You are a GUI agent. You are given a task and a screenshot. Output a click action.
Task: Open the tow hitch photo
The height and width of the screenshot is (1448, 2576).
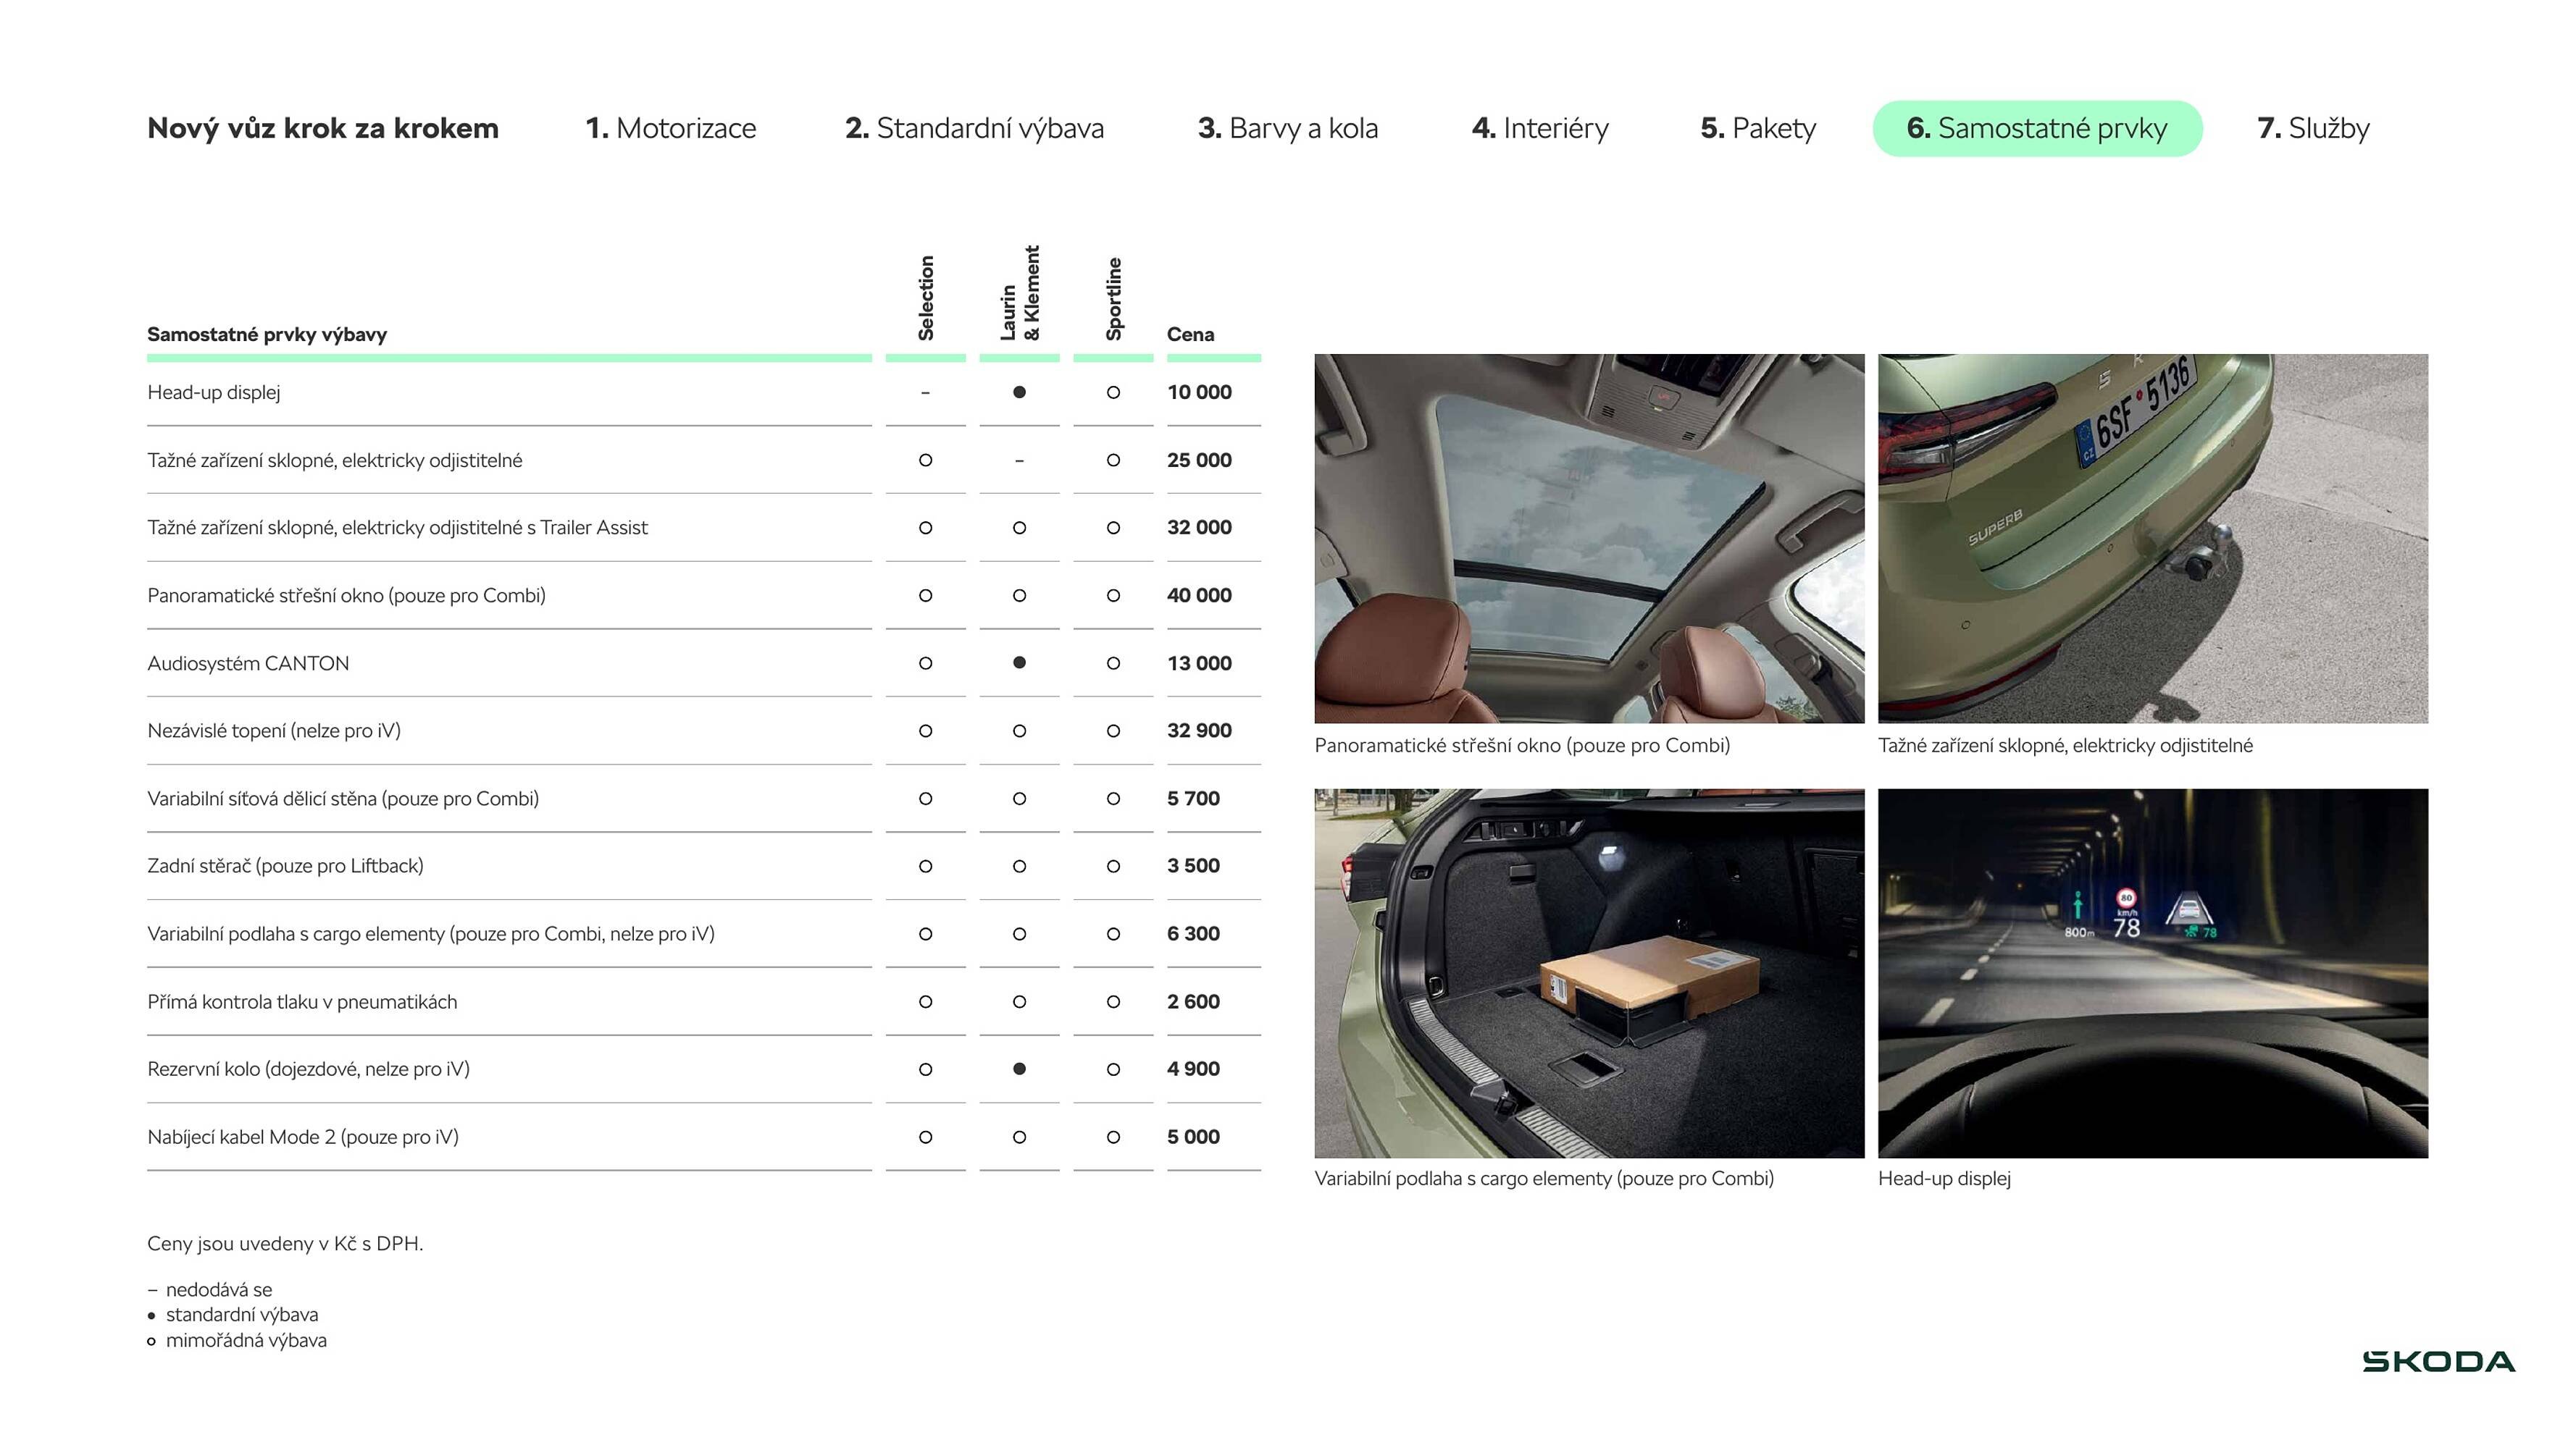[2152, 538]
